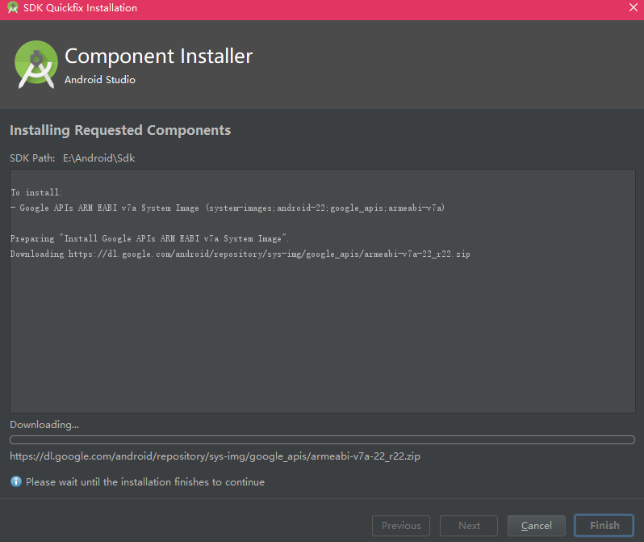Screen dimensions: 644x542
Task: Click the download URL below the progress bar
Action: pos(215,456)
